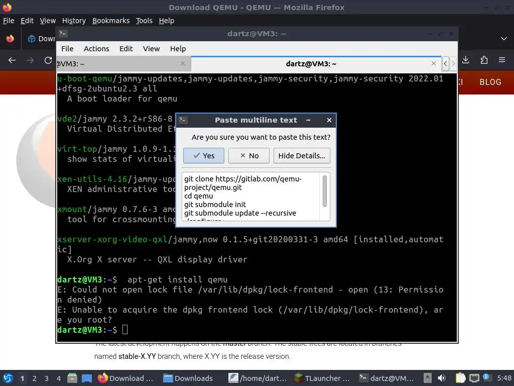
Task: Minimize the Paste multiline text dialog
Action: point(308,120)
